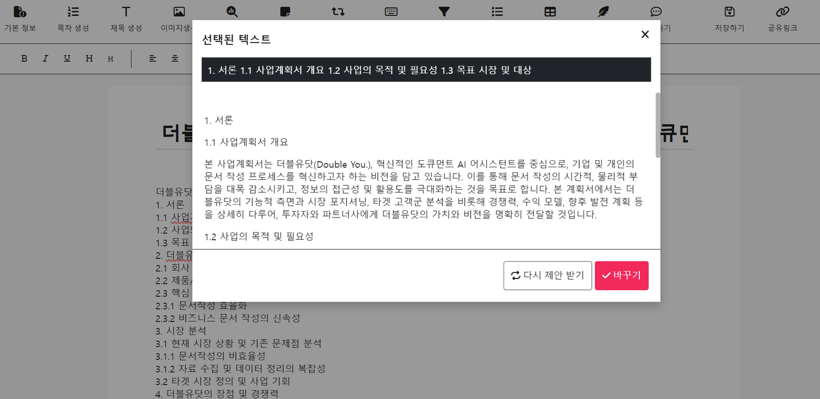Select the speech bubble comment icon

coord(656,12)
